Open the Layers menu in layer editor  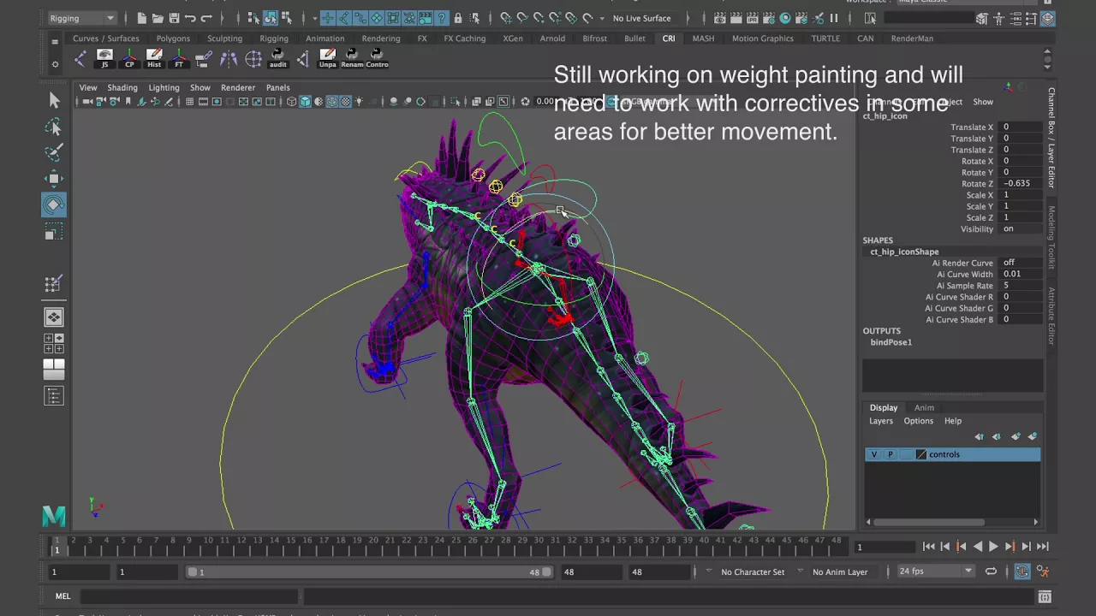(x=881, y=421)
